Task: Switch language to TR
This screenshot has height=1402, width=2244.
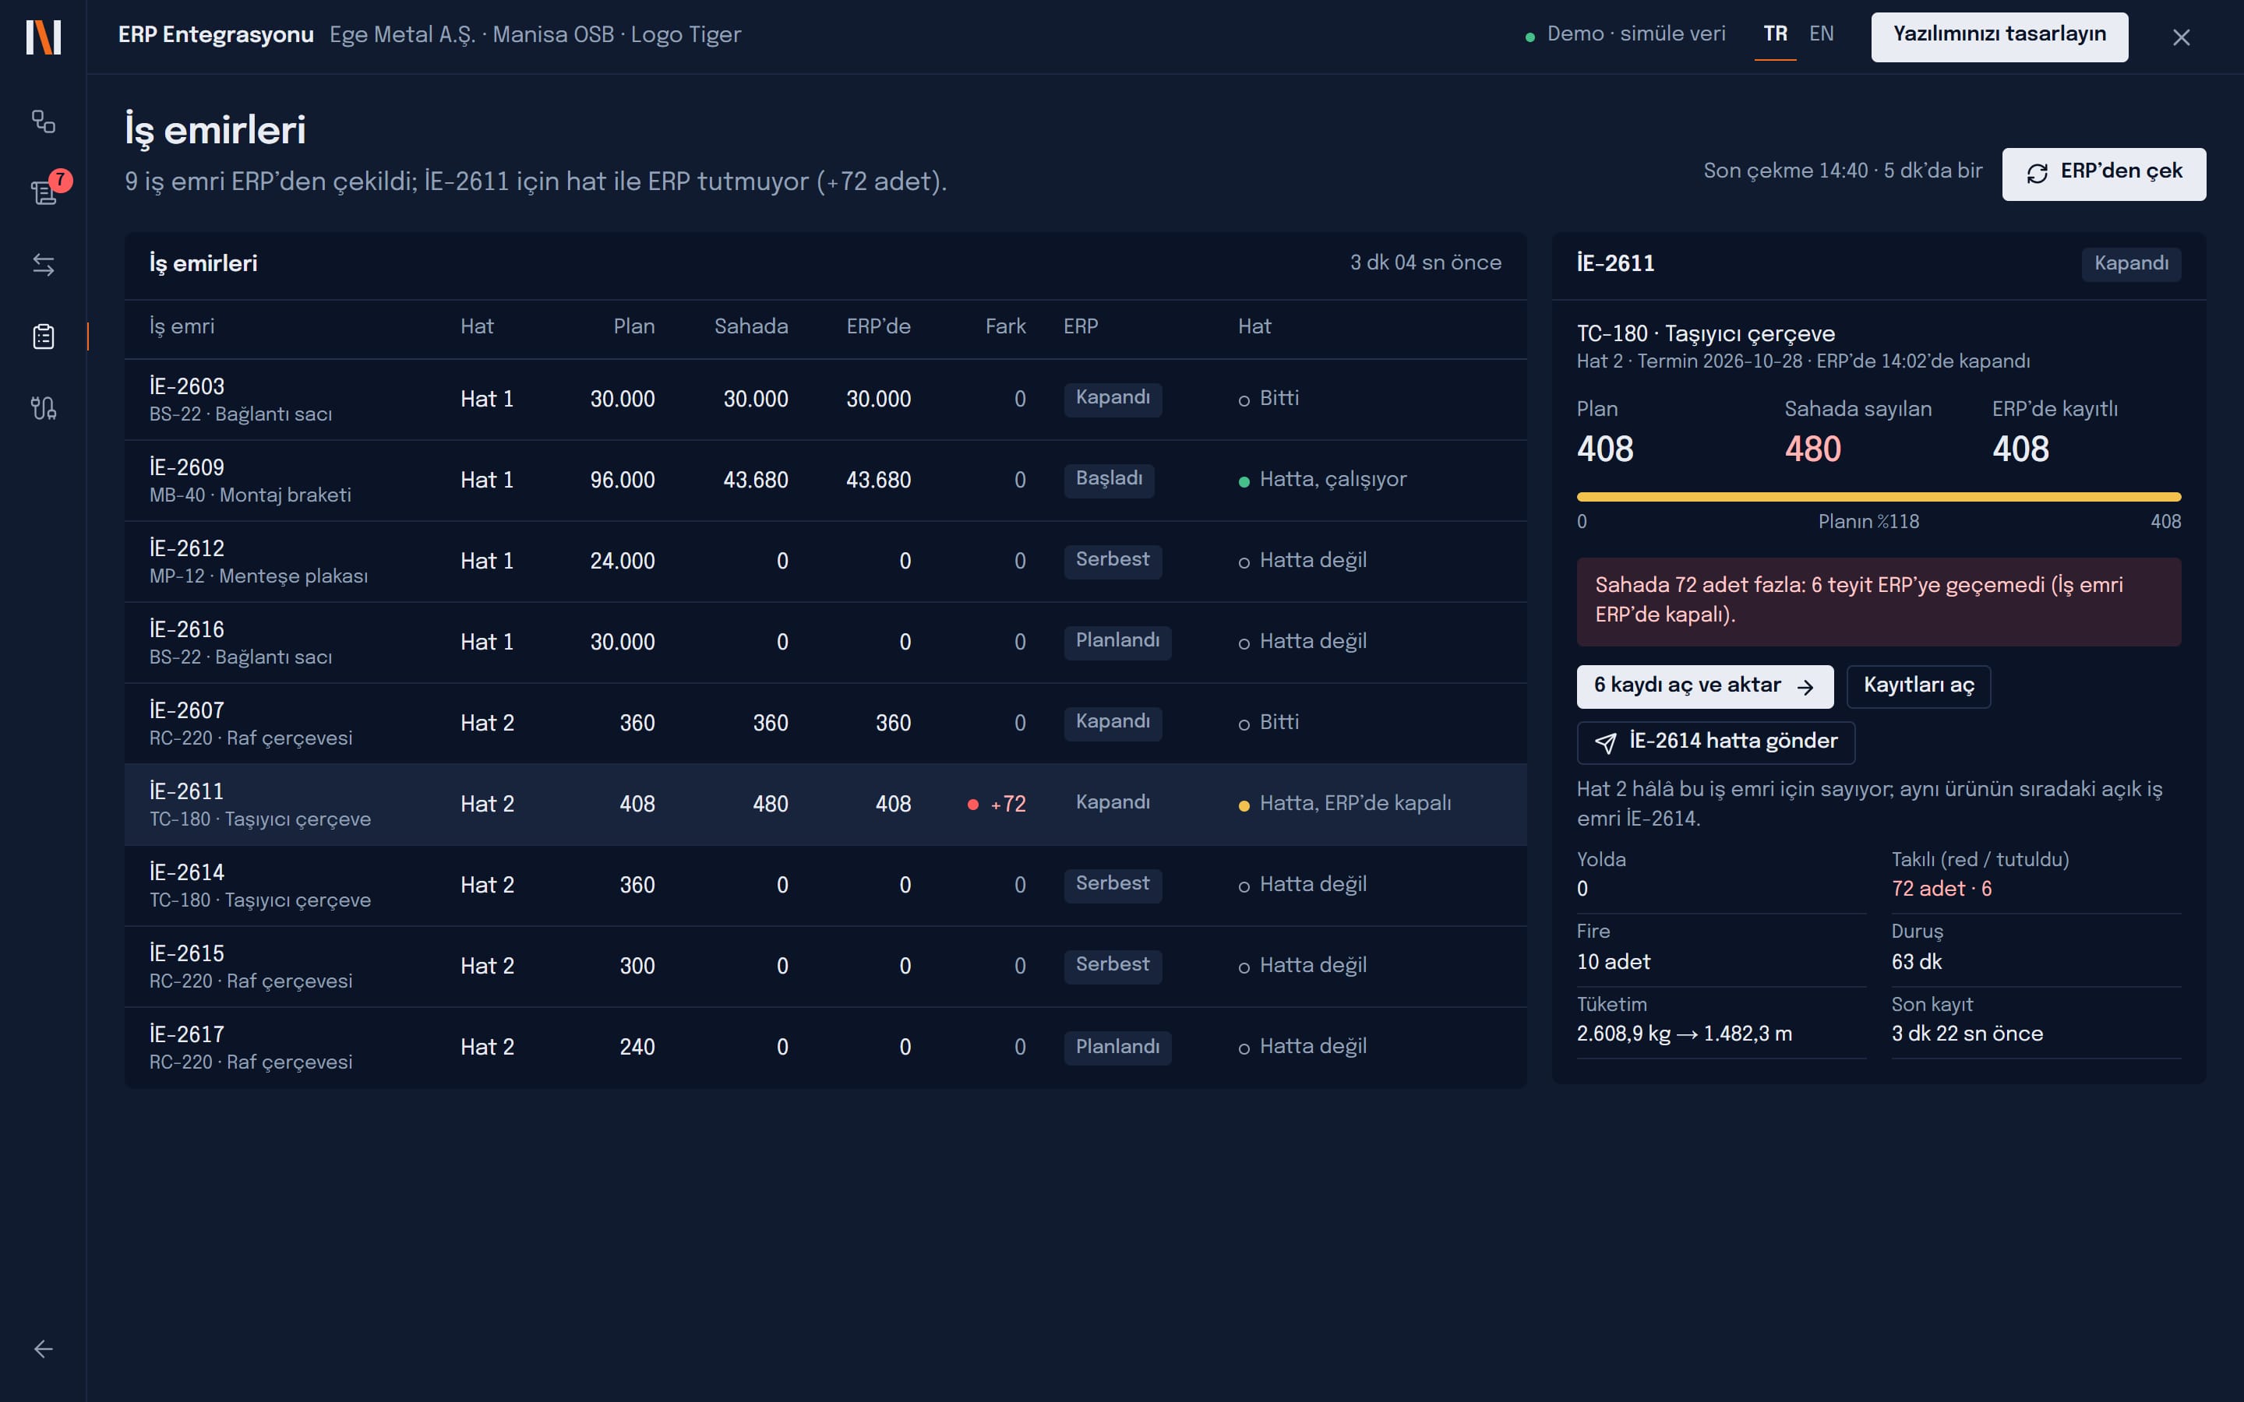Action: click(x=1775, y=34)
